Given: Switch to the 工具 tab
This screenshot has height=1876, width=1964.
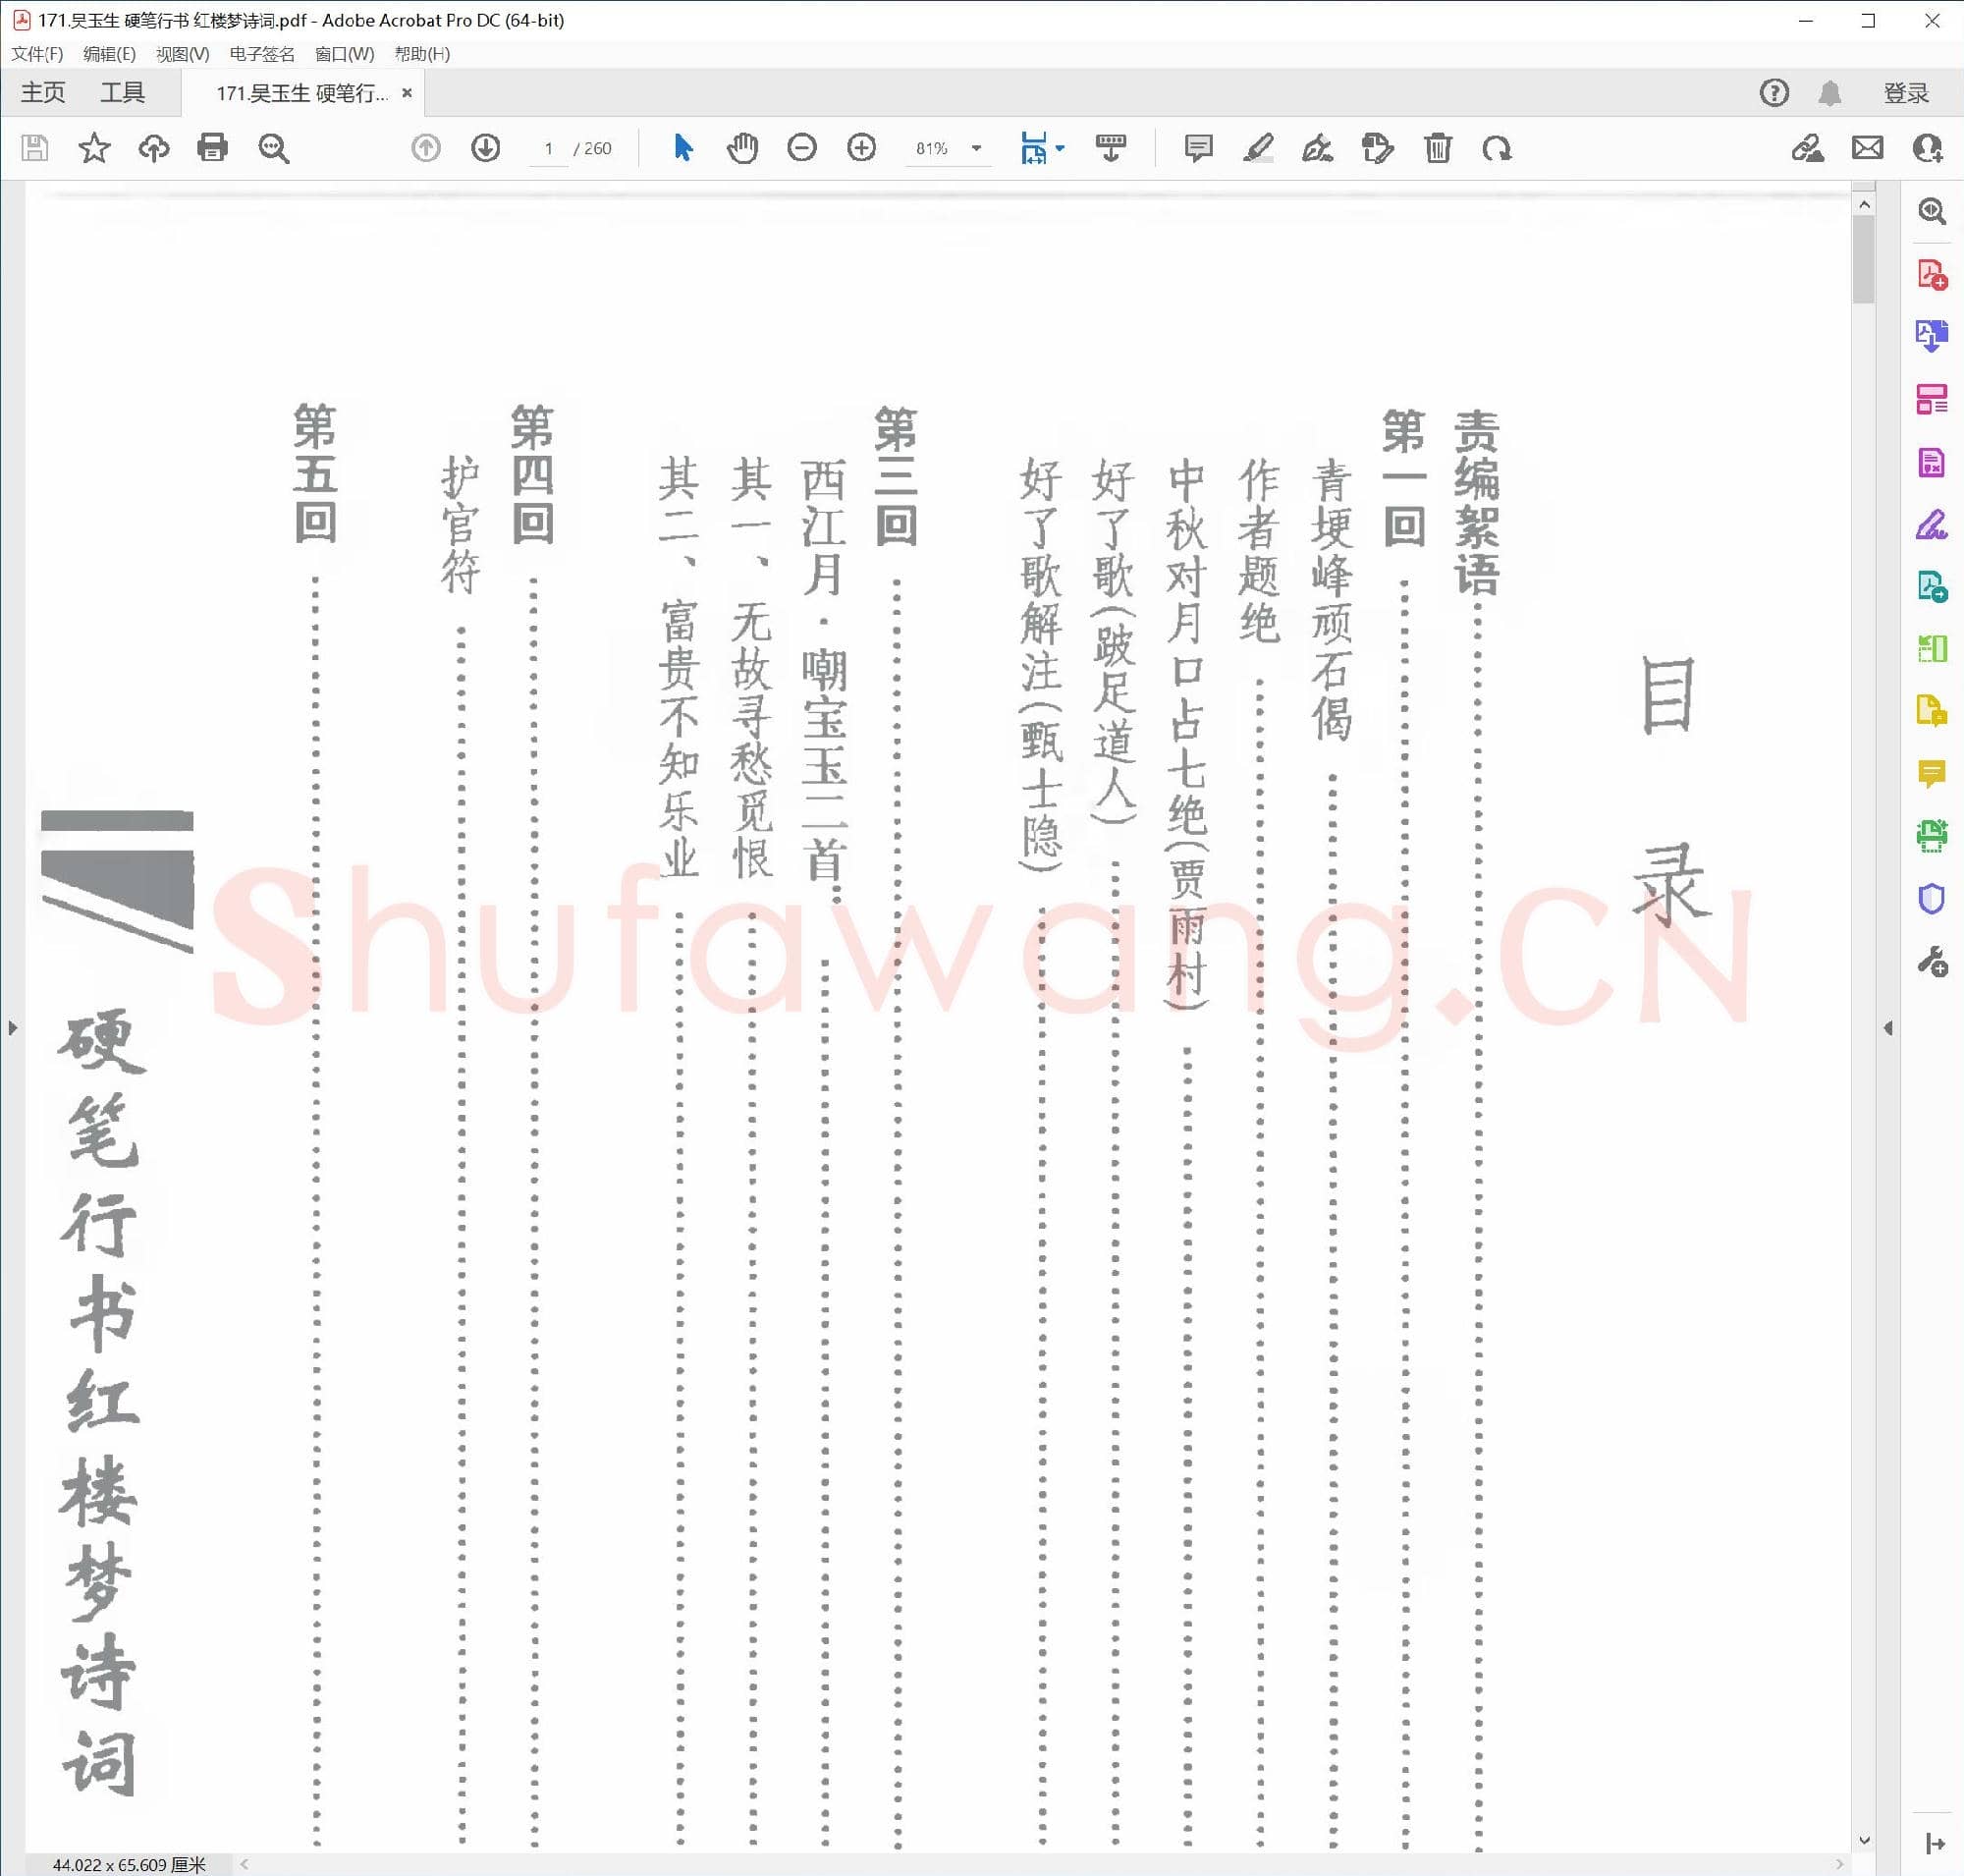Looking at the screenshot, I should (x=124, y=92).
